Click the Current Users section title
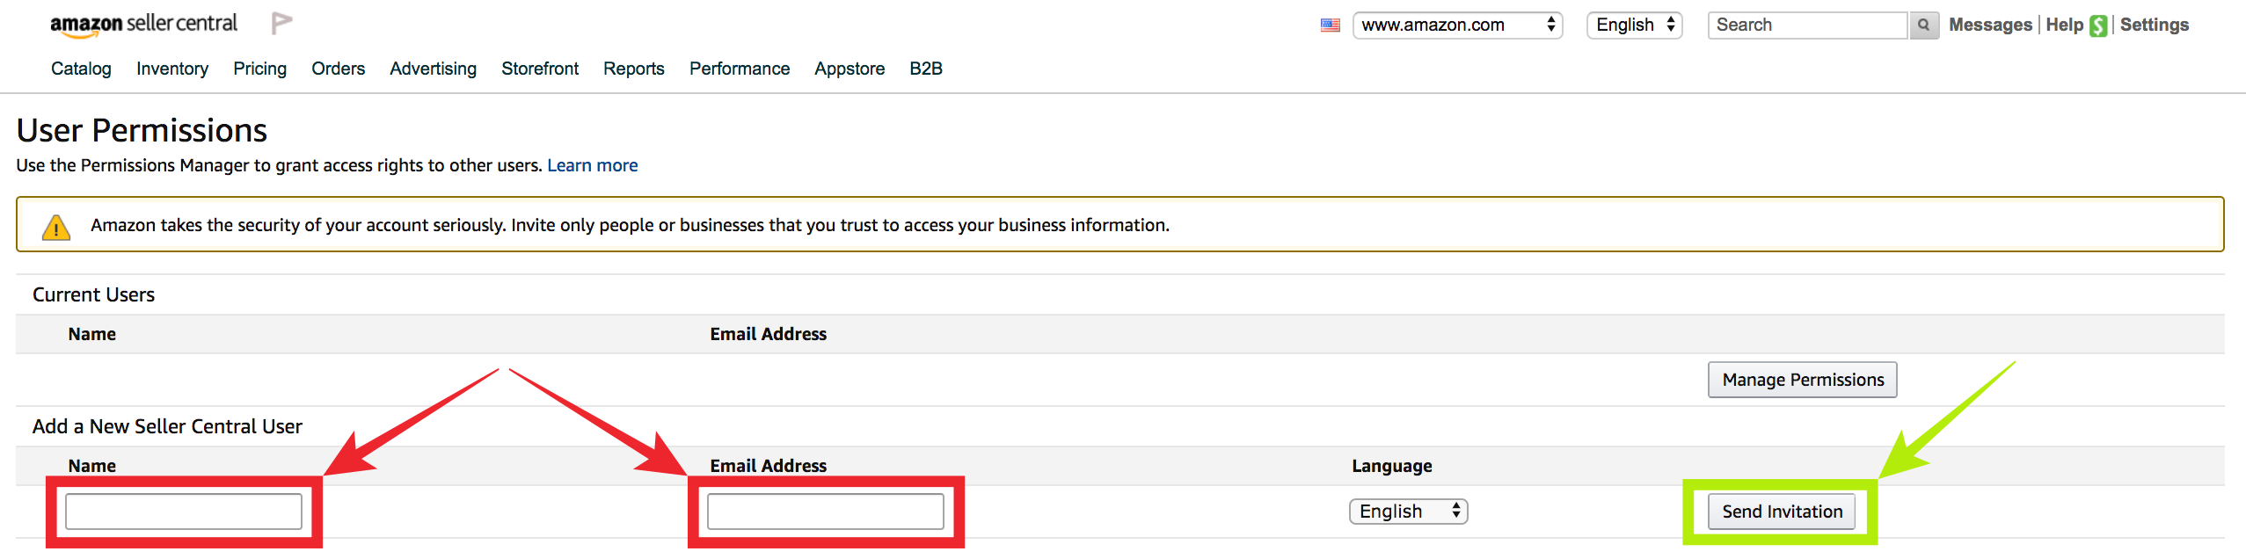 [x=93, y=294]
